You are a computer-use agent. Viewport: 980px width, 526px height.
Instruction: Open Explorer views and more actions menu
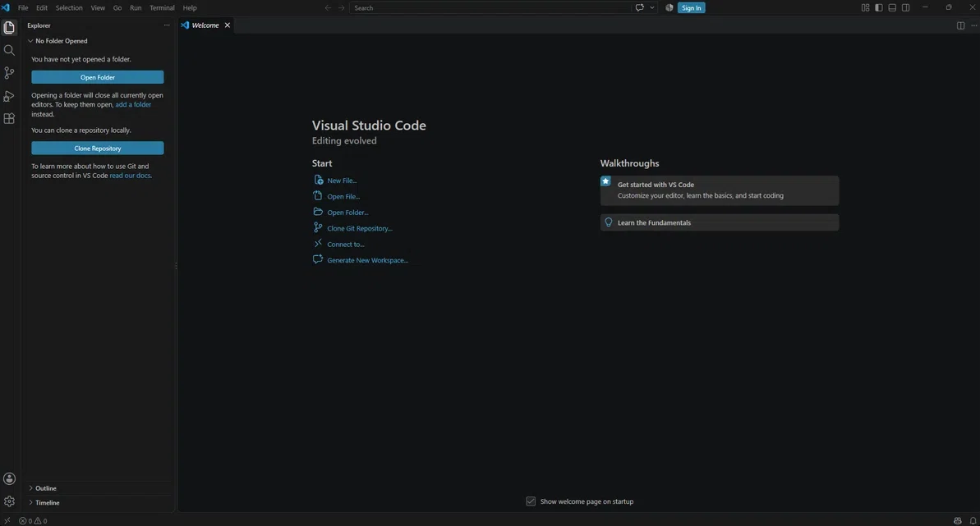coord(167,25)
